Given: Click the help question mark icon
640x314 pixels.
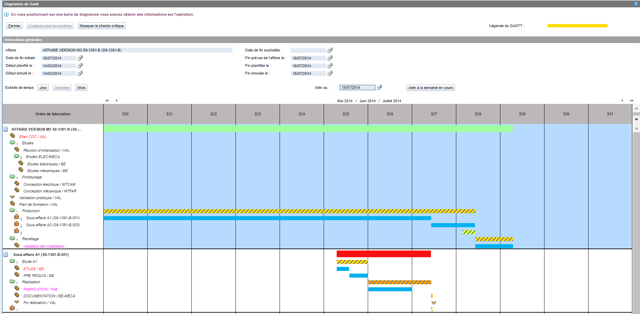Looking at the screenshot, I should (636, 4).
